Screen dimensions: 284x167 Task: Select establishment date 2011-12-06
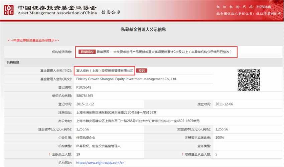pos(224,104)
